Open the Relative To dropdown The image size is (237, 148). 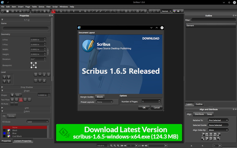click(x=218, y=120)
